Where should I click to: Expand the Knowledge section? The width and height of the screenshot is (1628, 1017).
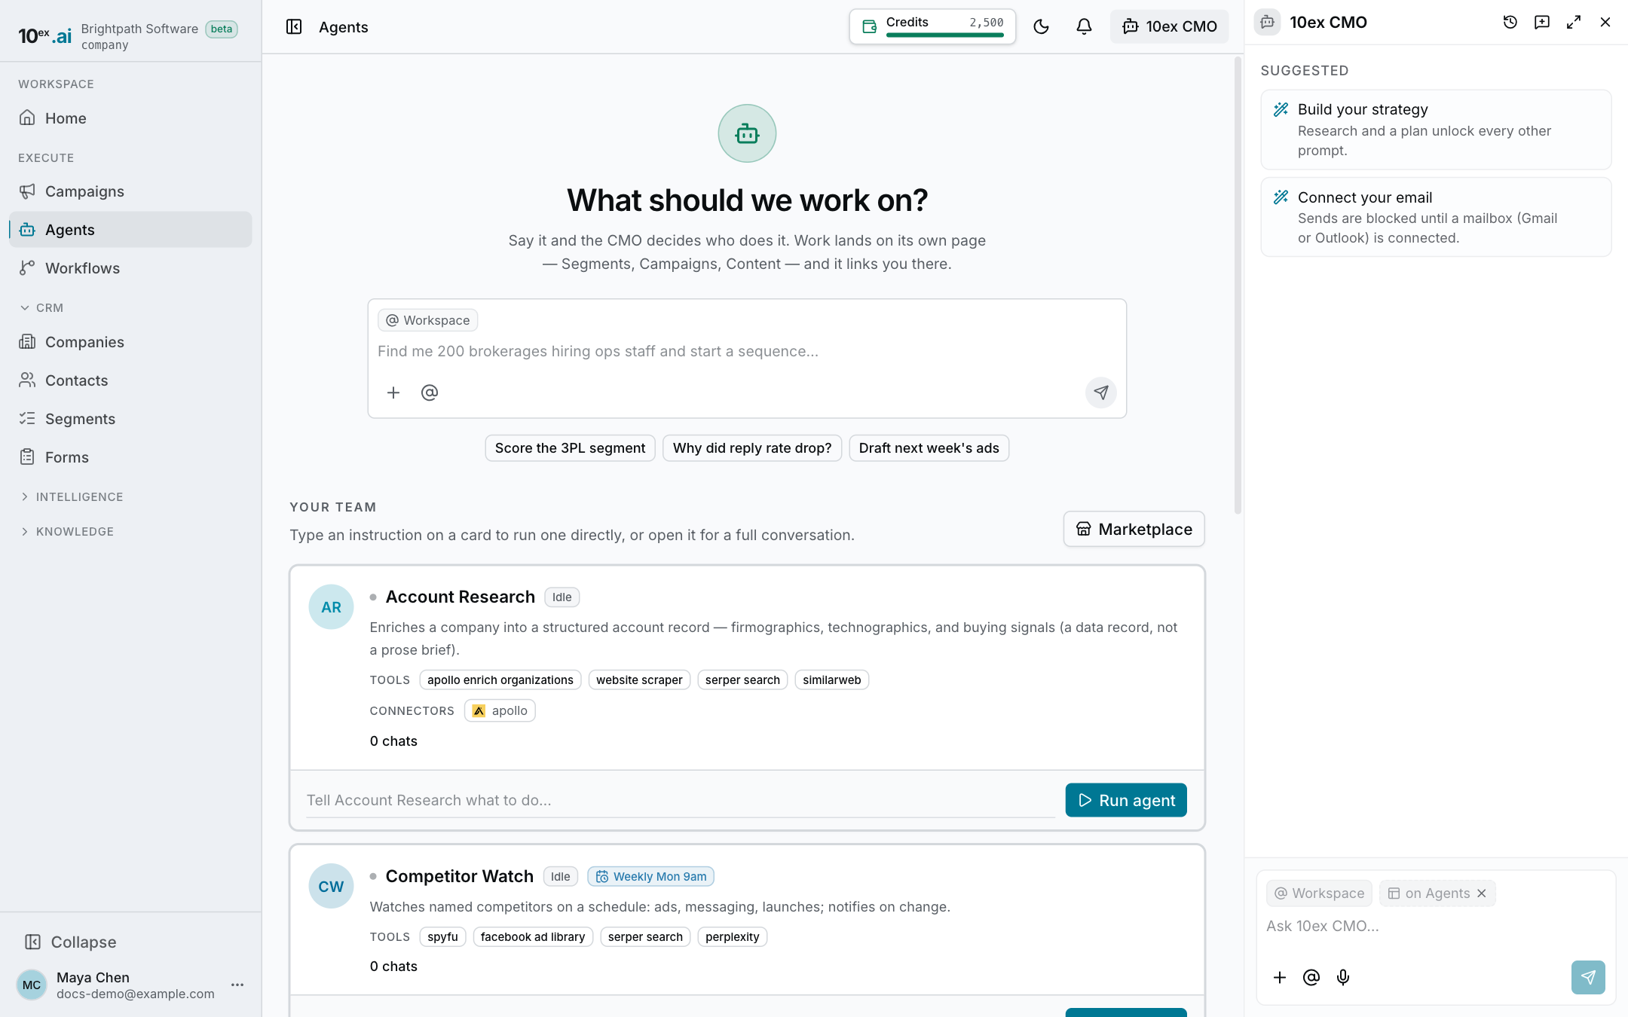click(x=67, y=531)
